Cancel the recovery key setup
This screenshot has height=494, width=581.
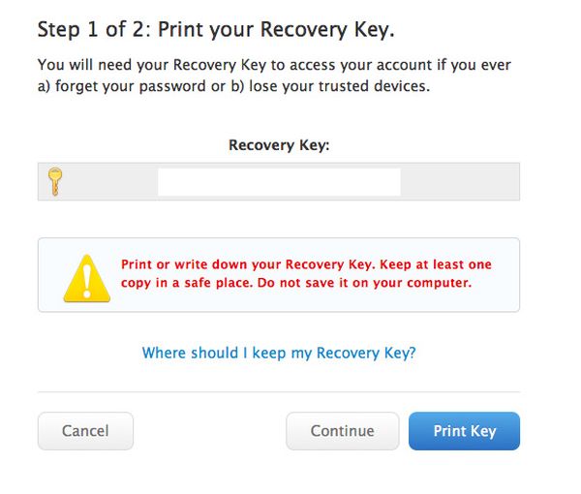click(85, 431)
